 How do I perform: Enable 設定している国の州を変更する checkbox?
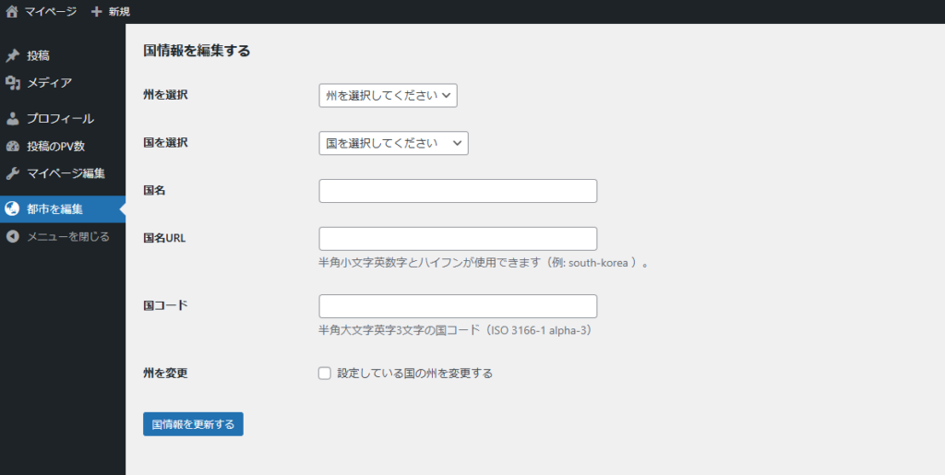click(325, 374)
